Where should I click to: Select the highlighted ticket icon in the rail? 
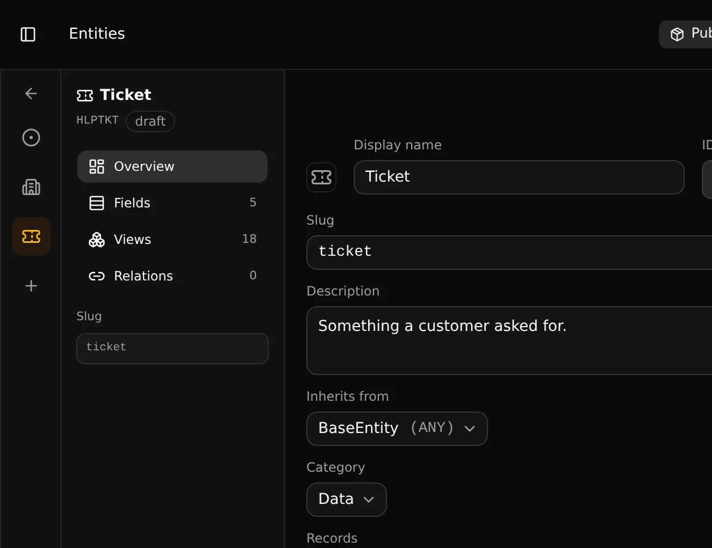click(31, 236)
